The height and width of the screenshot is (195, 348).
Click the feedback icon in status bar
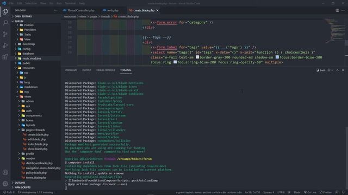(337, 192)
